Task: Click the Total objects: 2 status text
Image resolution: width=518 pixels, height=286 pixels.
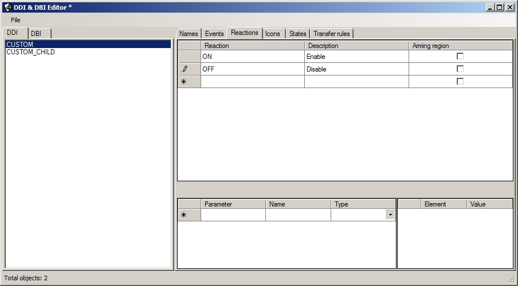Action: coord(26,278)
